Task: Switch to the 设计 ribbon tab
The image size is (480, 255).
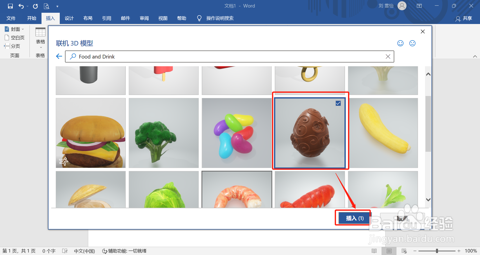Action: pos(69,18)
